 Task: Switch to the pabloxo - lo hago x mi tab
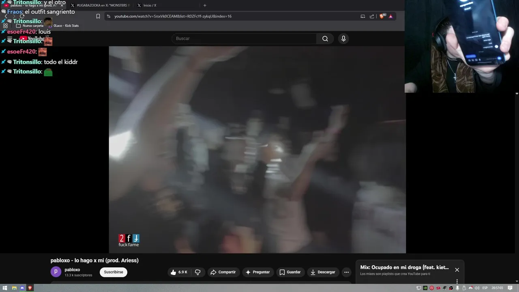(32, 5)
